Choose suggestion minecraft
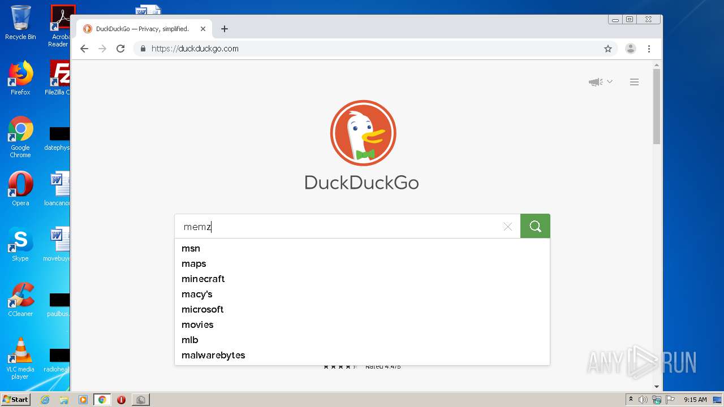 tap(362, 279)
